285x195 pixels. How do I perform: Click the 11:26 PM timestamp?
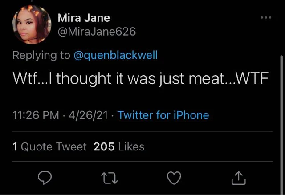[36, 115]
